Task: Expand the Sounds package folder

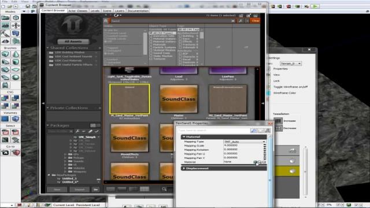Action: 65,161
